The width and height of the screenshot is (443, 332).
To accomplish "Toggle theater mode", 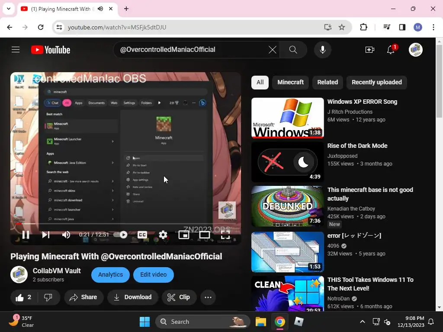I will point(204,235).
